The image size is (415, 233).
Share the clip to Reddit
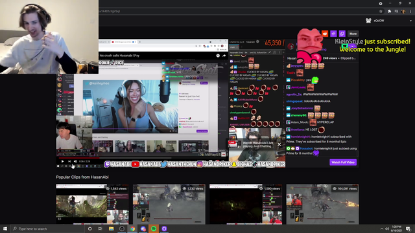click(x=325, y=34)
